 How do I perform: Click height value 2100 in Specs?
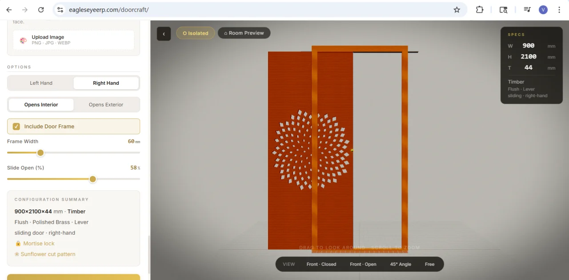[529, 57]
